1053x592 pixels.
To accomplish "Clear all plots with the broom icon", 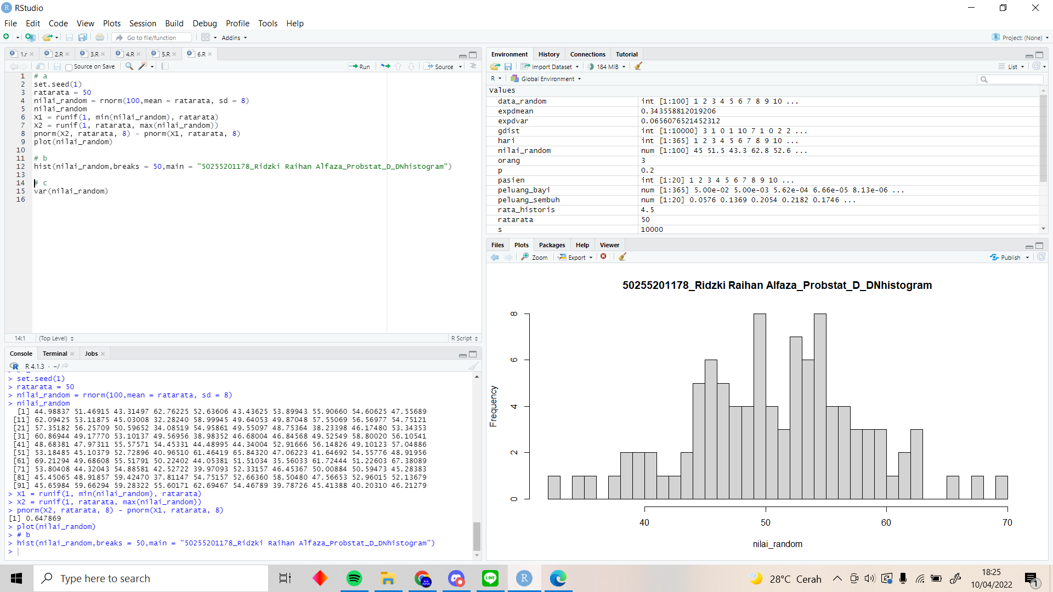I will coord(622,257).
